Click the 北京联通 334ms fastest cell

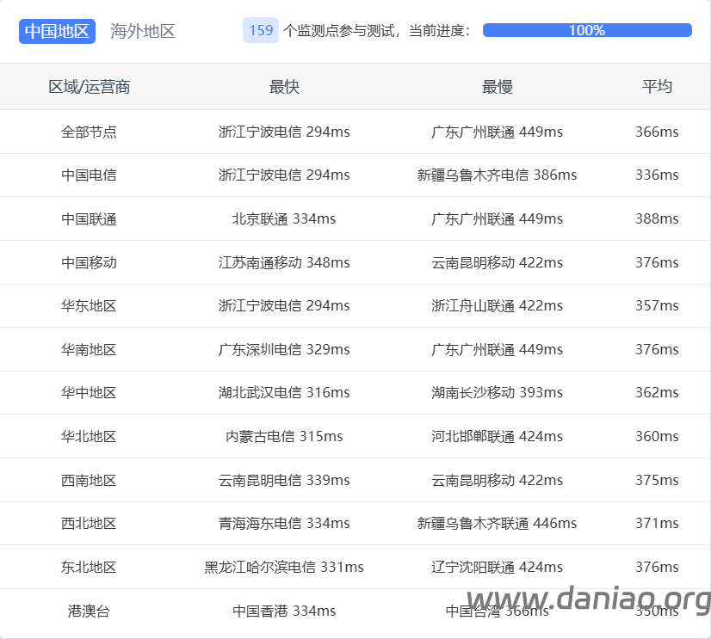284,218
